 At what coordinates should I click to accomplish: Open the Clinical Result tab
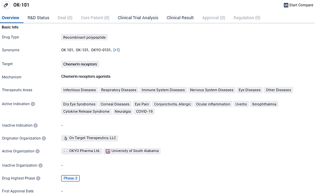click(180, 18)
